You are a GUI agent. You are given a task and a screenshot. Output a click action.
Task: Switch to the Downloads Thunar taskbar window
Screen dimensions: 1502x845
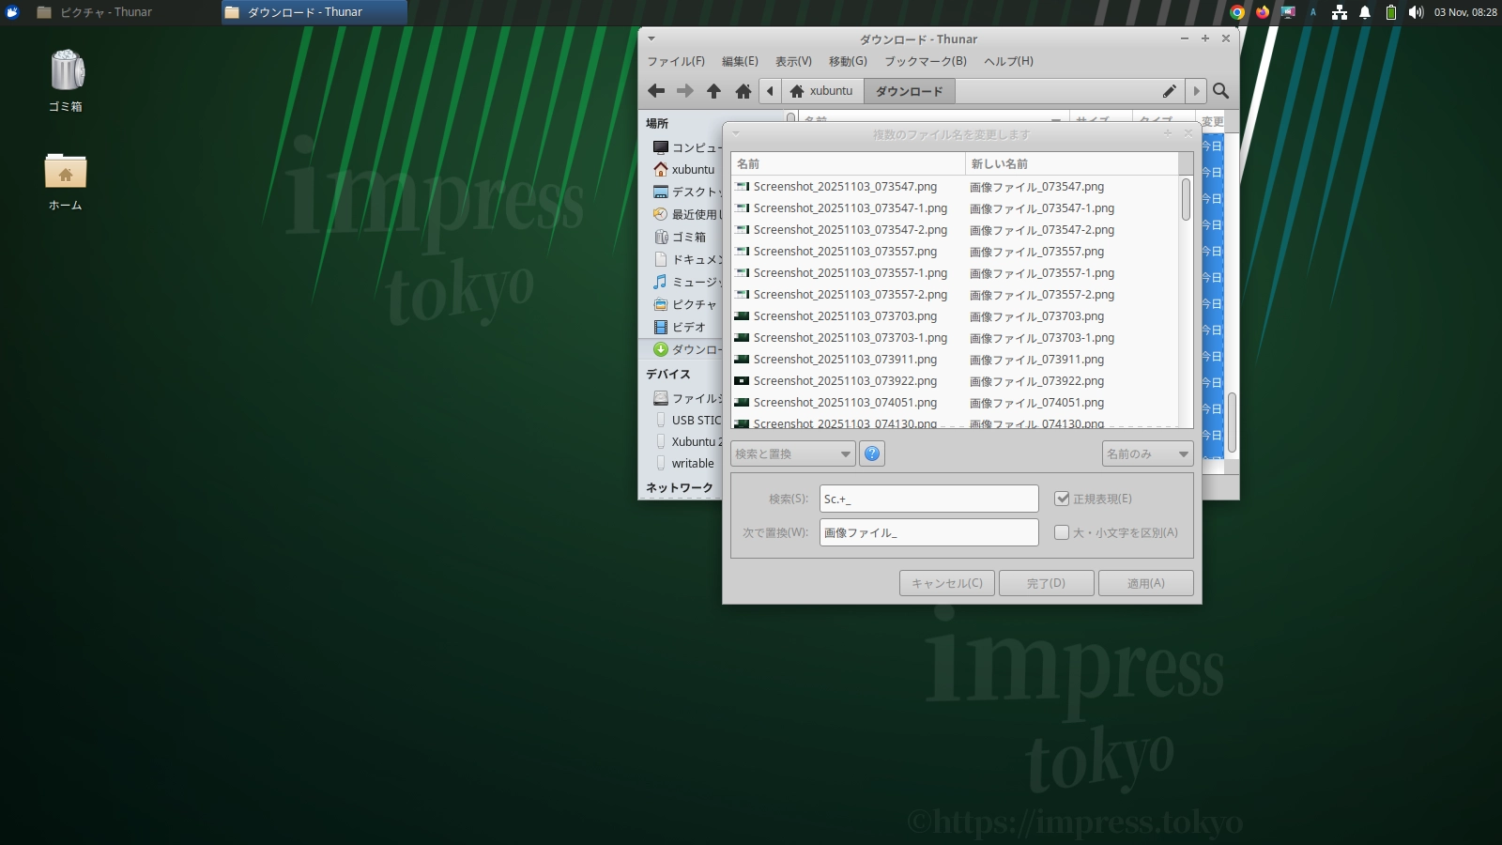314,12
